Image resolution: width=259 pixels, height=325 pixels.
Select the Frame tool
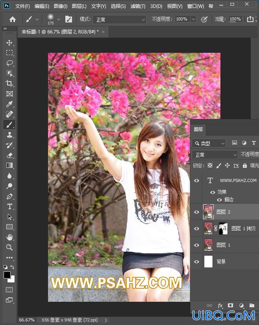click(x=9, y=94)
